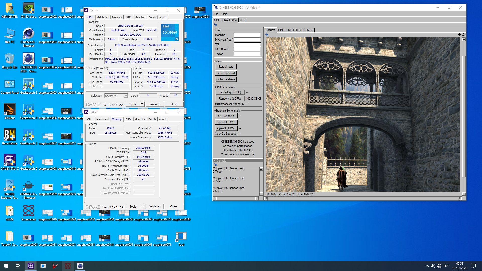Click the picture horizontal scrollbar
The height and width of the screenshot is (271, 482).
pyautogui.click(x=364, y=198)
